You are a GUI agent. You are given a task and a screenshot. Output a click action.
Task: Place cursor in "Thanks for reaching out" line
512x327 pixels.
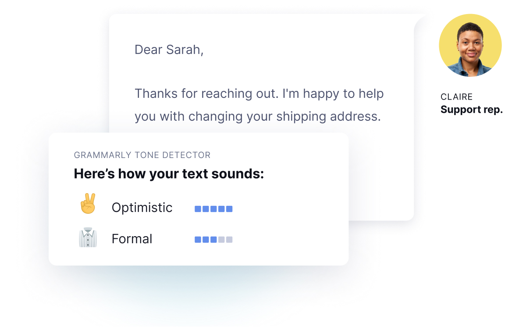coord(207,93)
